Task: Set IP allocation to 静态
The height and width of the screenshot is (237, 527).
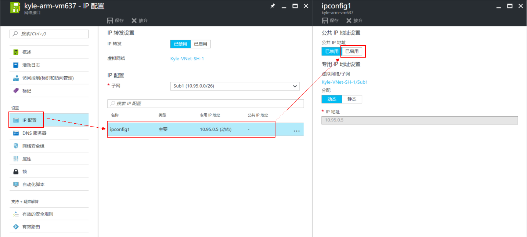Action: coord(352,99)
